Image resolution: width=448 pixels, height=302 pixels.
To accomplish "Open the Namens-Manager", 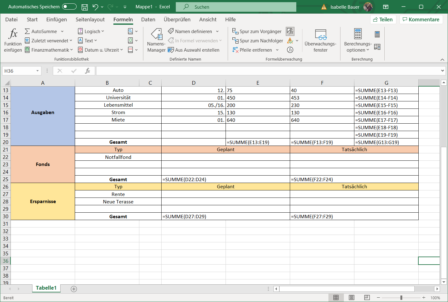I will 156,40.
